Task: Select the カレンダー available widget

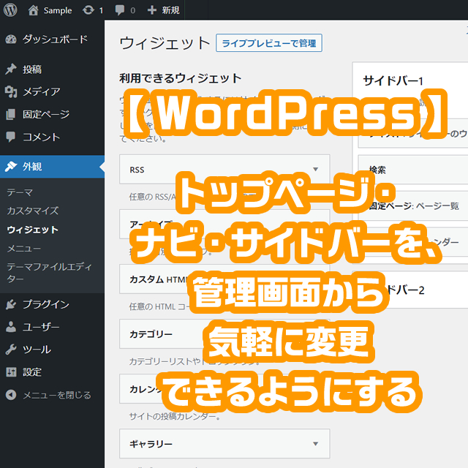Action: coord(224,389)
